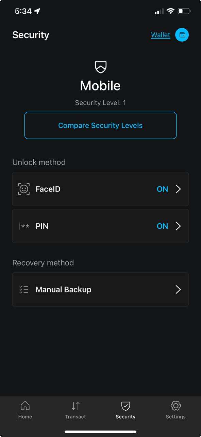Screen dimensions: 201x437
Task: Toggle FaceID ON status
Action: pyautogui.click(x=162, y=189)
